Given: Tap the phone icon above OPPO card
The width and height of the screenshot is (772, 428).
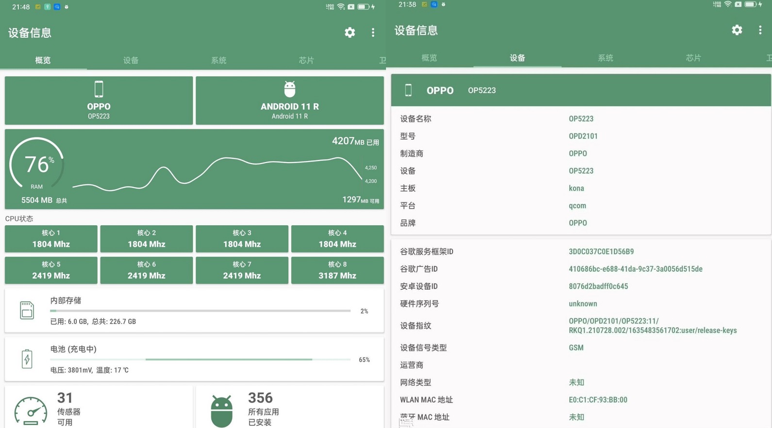Looking at the screenshot, I should pyautogui.click(x=99, y=89).
